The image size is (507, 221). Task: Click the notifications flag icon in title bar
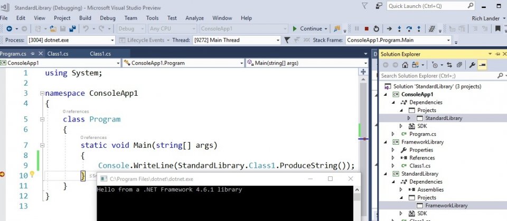pos(365,6)
